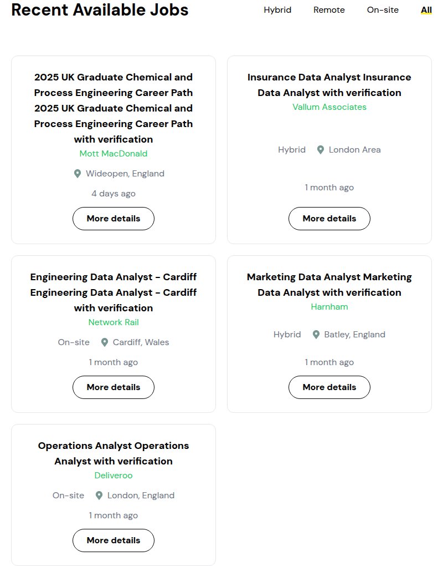Click the location pin beside London, England

[99, 496]
